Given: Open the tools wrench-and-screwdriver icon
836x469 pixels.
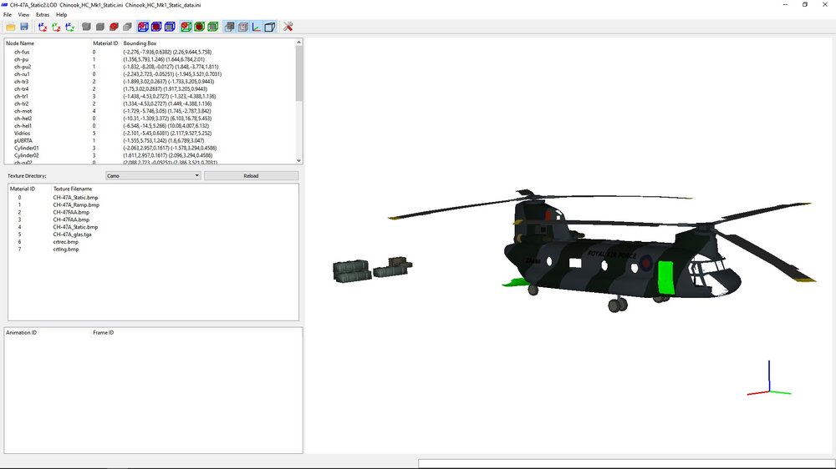Looking at the screenshot, I should pyautogui.click(x=288, y=27).
